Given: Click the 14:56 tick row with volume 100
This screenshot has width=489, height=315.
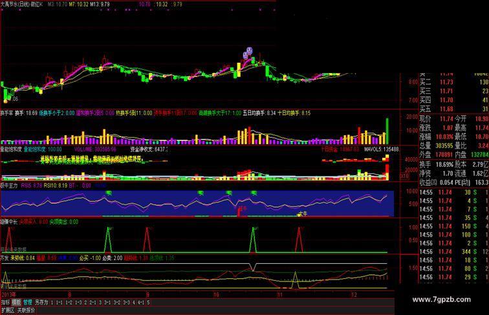Looking at the screenshot, I should point(454,235).
